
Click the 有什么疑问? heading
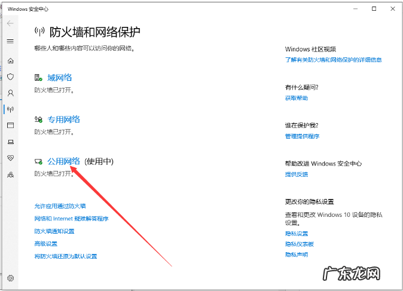tap(301, 87)
